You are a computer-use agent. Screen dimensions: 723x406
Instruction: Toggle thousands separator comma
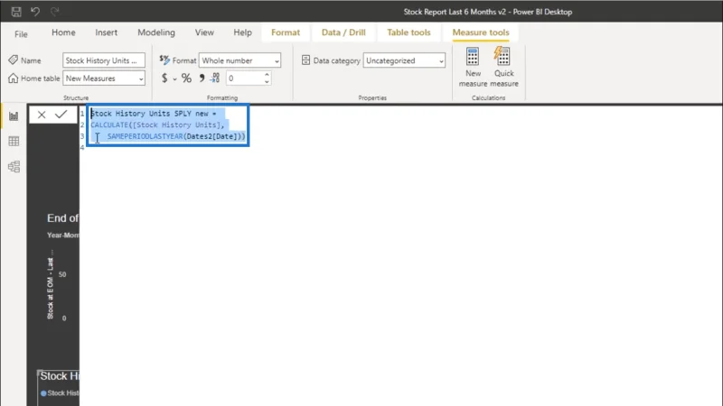tap(202, 78)
